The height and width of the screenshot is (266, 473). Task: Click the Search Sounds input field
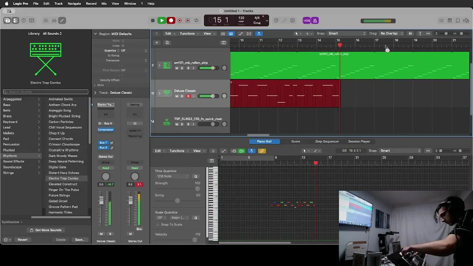[x=46, y=92]
